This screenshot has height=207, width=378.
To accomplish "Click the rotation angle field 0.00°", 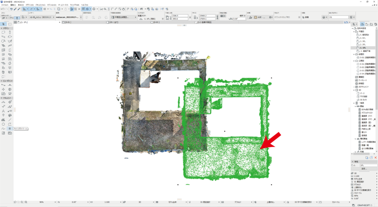I will (x=239, y=19).
